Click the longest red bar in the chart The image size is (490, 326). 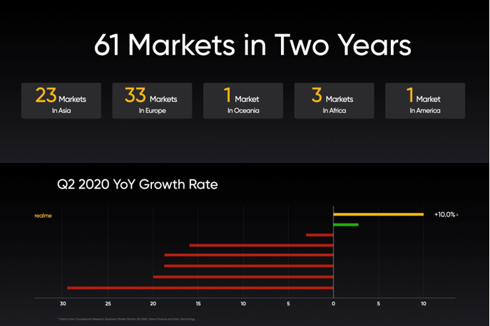pos(200,288)
